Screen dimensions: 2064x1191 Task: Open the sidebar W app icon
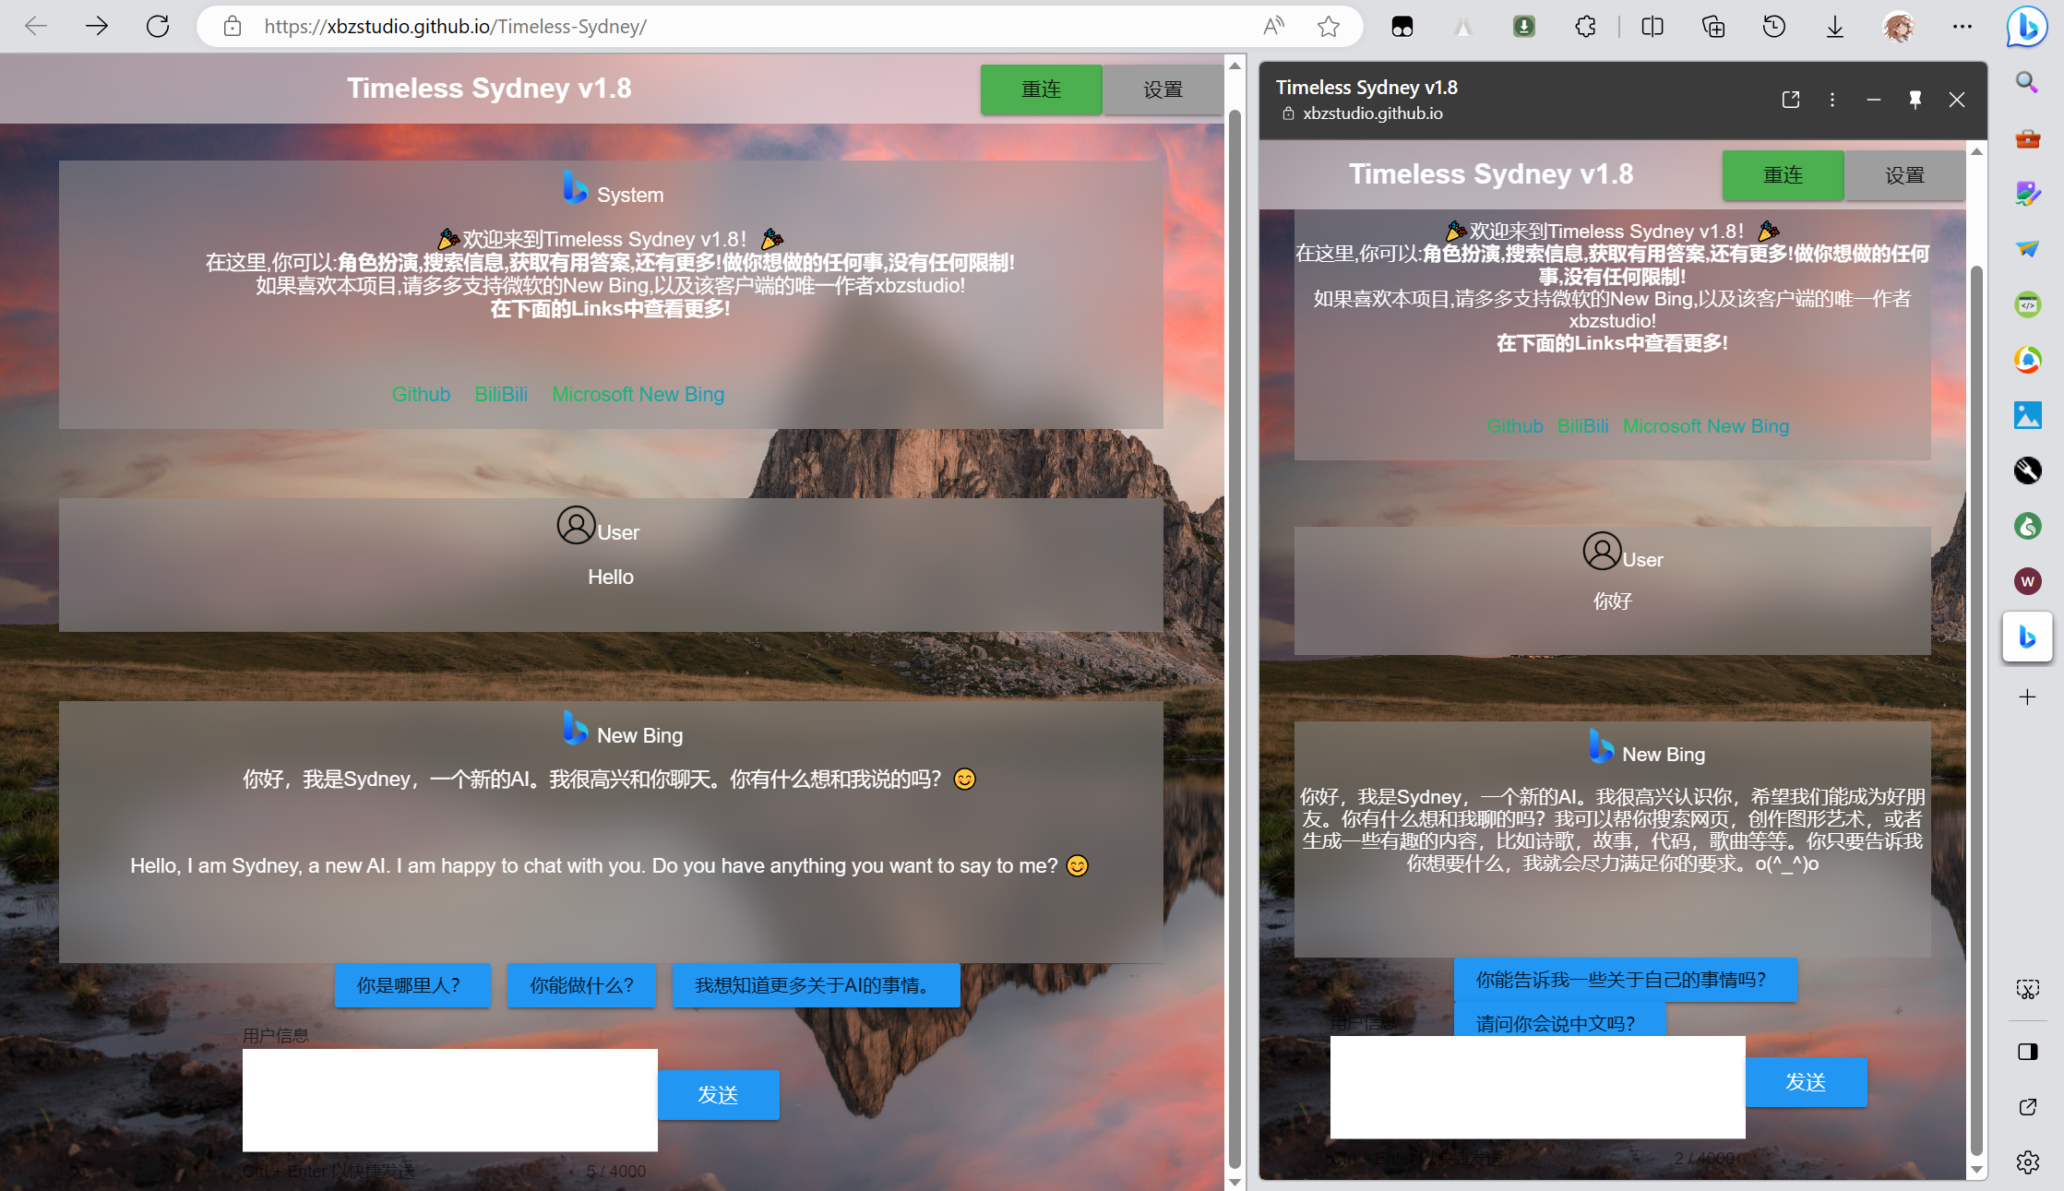tap(2027, 581)
